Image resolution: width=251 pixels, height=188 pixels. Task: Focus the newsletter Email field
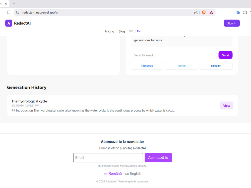point(108,158)
